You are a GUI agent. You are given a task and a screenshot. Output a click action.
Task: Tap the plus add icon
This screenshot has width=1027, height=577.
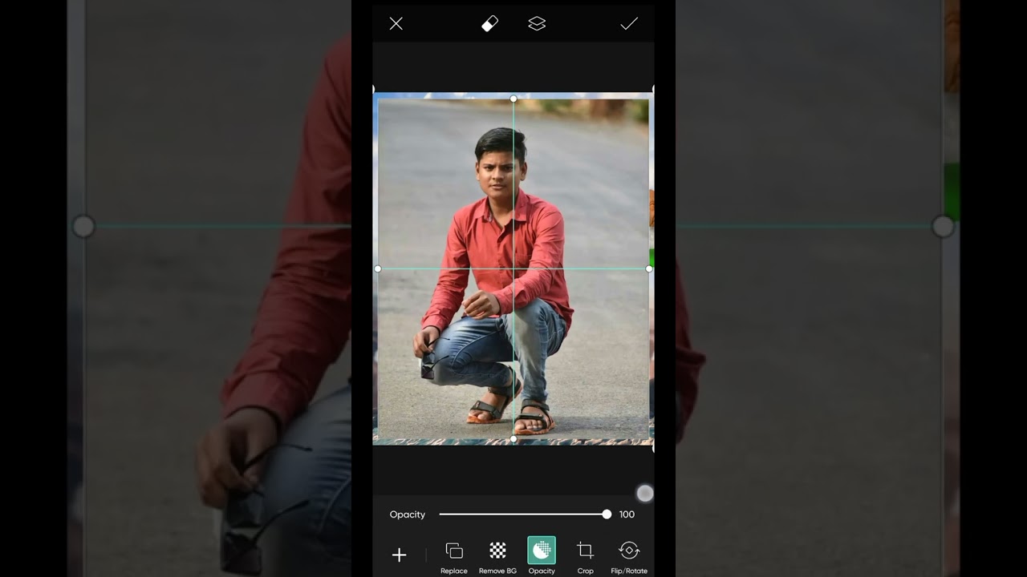coord(399,555)
